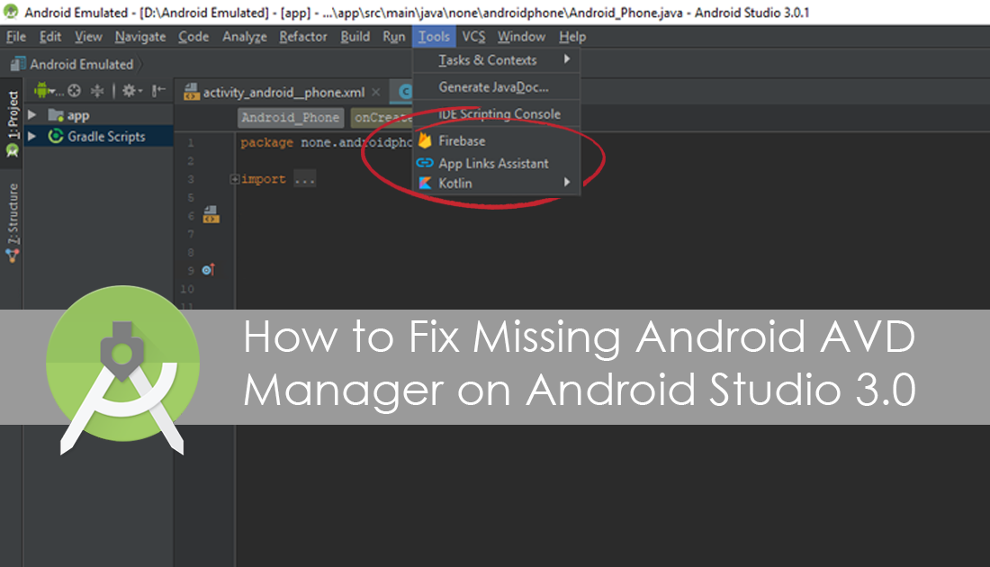Open the Build menu
Screen dimensions: 990x567
point(355,37)
